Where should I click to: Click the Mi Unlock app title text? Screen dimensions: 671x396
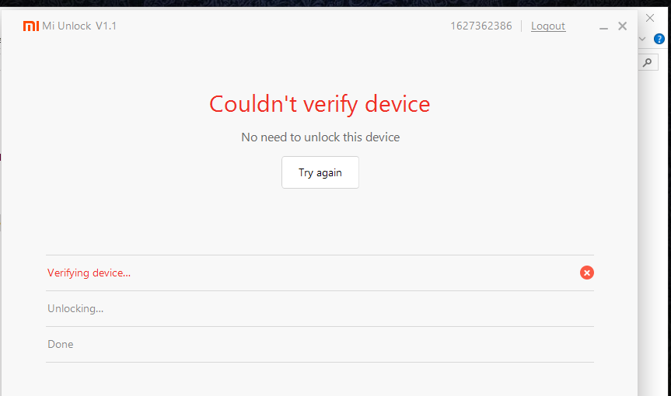coord(67,26)
